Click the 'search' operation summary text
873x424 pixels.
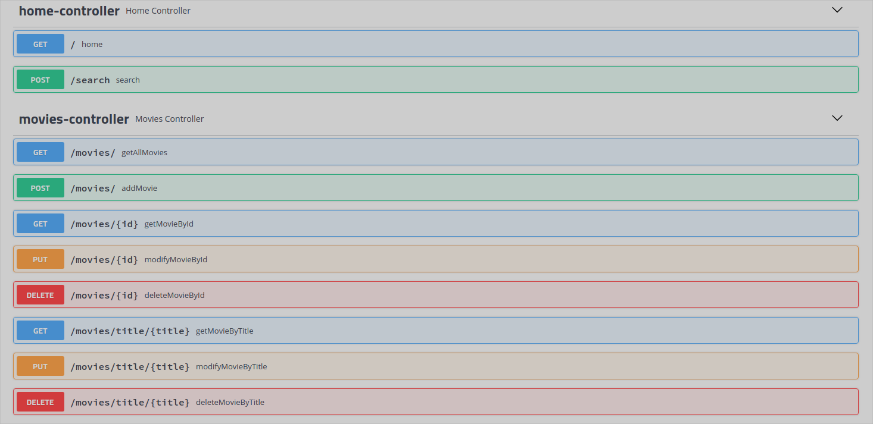pos(128,80)
